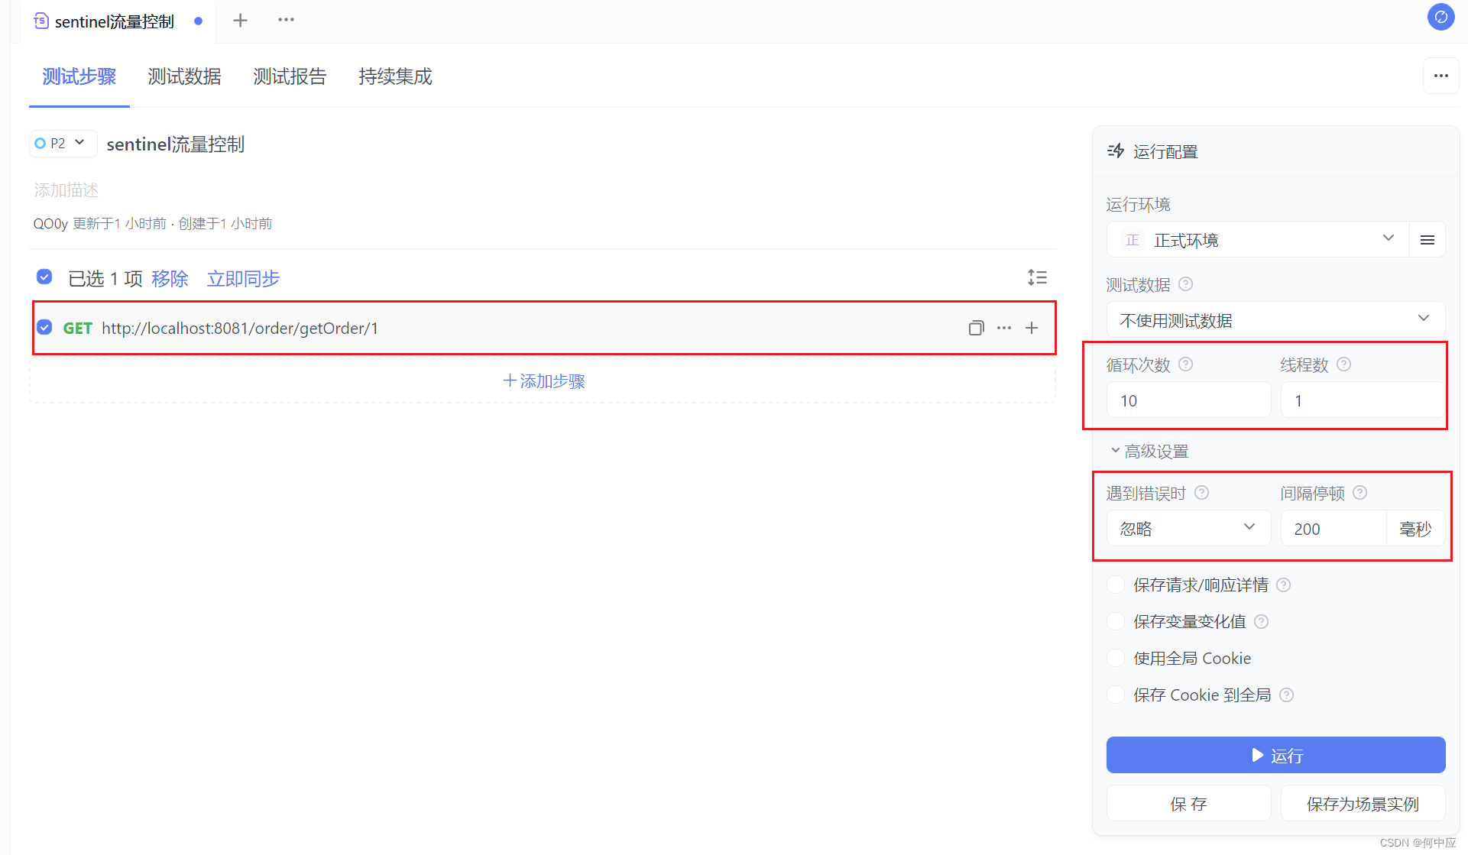Open the page more actions menu button
1468x855 pixels.
tap(1440, 76)
